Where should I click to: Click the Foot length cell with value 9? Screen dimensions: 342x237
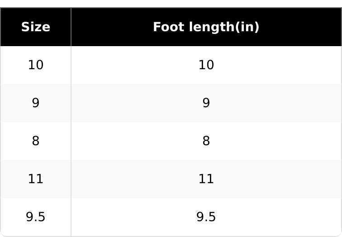206,103
